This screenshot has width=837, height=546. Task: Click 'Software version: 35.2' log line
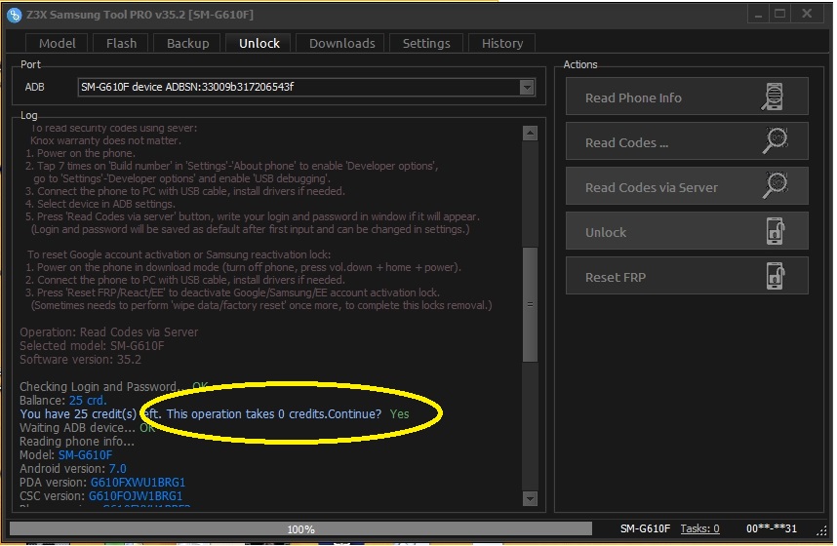(x=81, y=360)
